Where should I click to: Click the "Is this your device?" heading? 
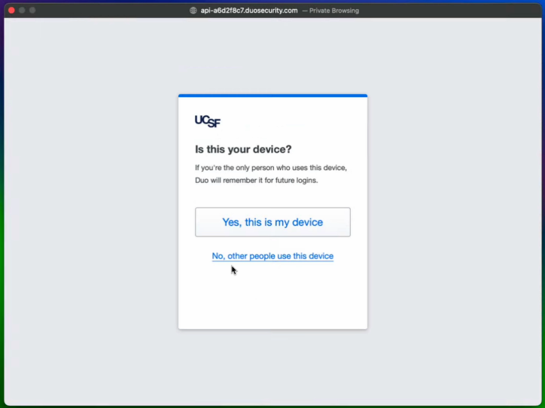click(x=243, y=149)
